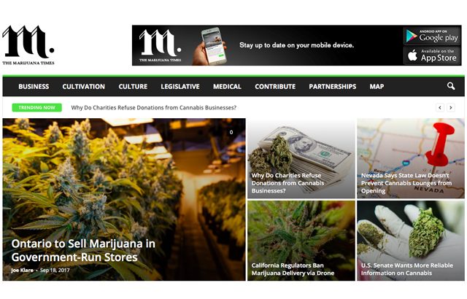
Task: Open the search magnifier icon
Action: pos(451,86)
